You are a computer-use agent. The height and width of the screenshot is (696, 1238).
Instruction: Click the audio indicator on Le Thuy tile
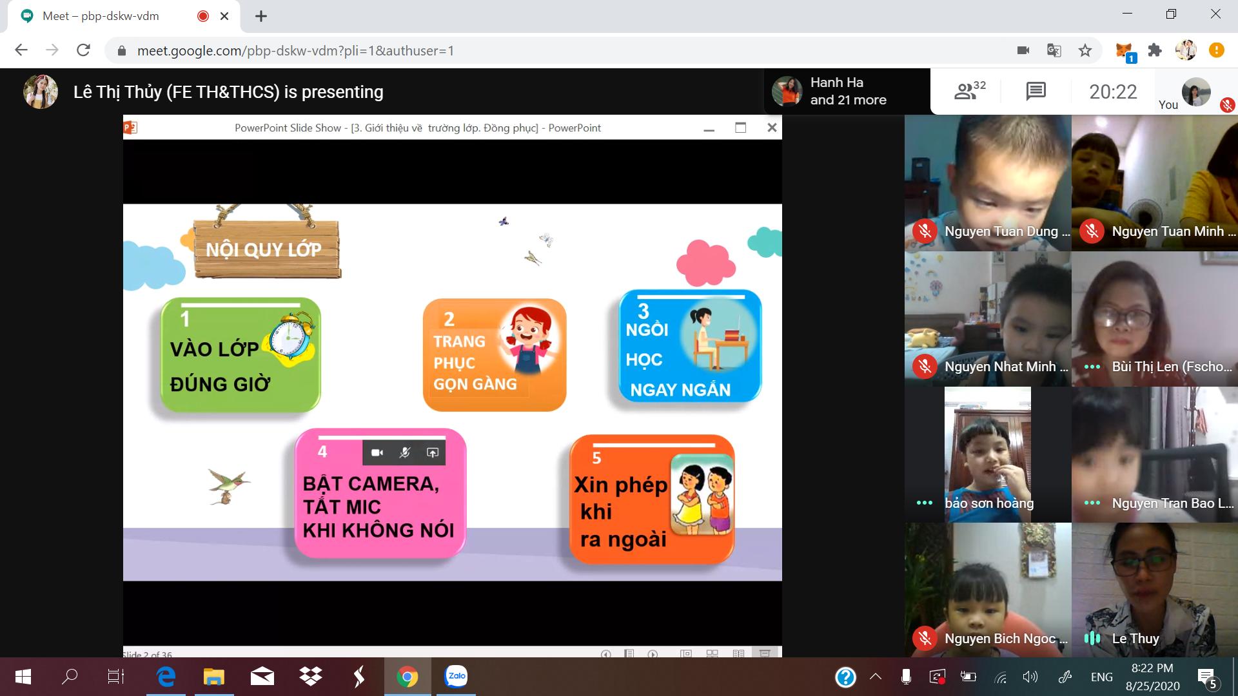pos(1092,638)
